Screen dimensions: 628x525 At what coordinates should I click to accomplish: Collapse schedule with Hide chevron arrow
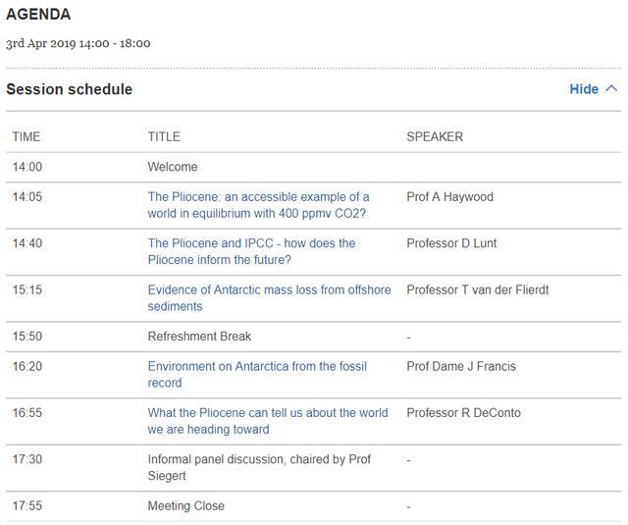612,89
